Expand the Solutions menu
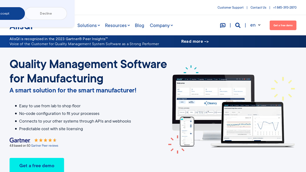This screenshot has height=172, width=306. (x=89, y=25)
